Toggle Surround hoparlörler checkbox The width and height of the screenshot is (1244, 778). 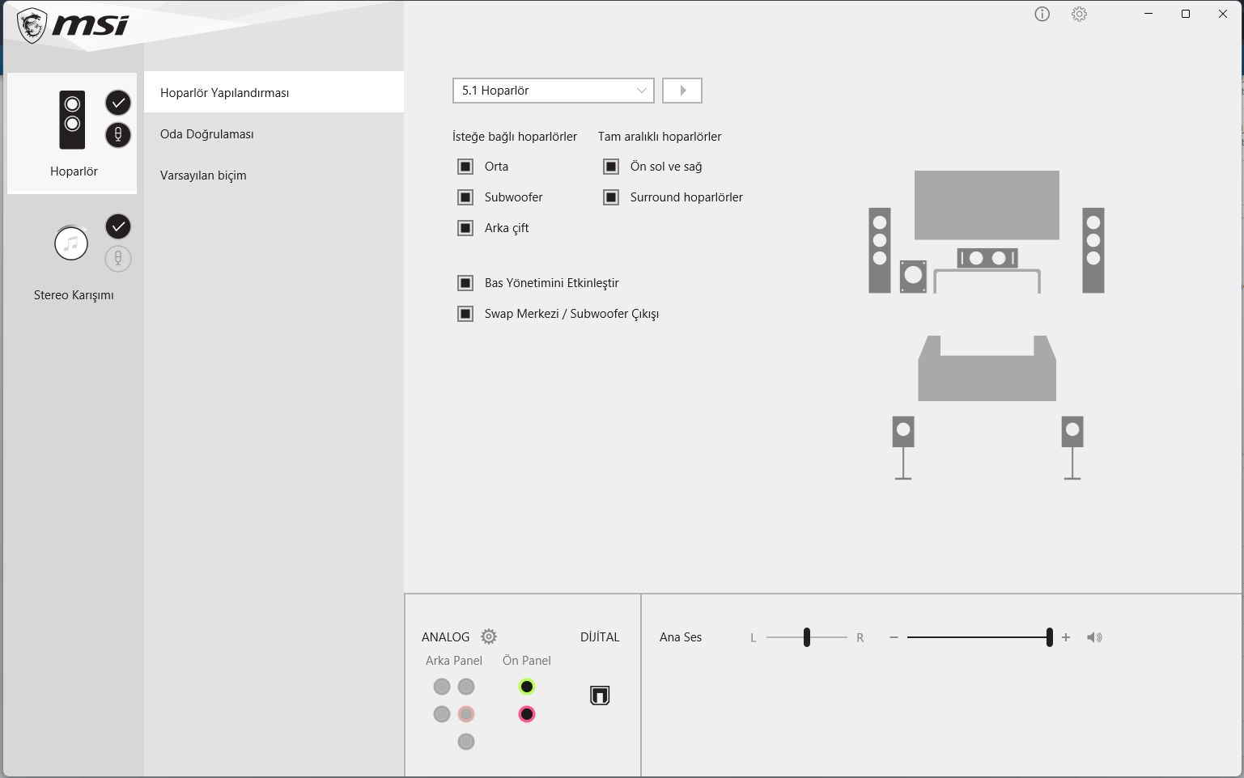point(611,197)
